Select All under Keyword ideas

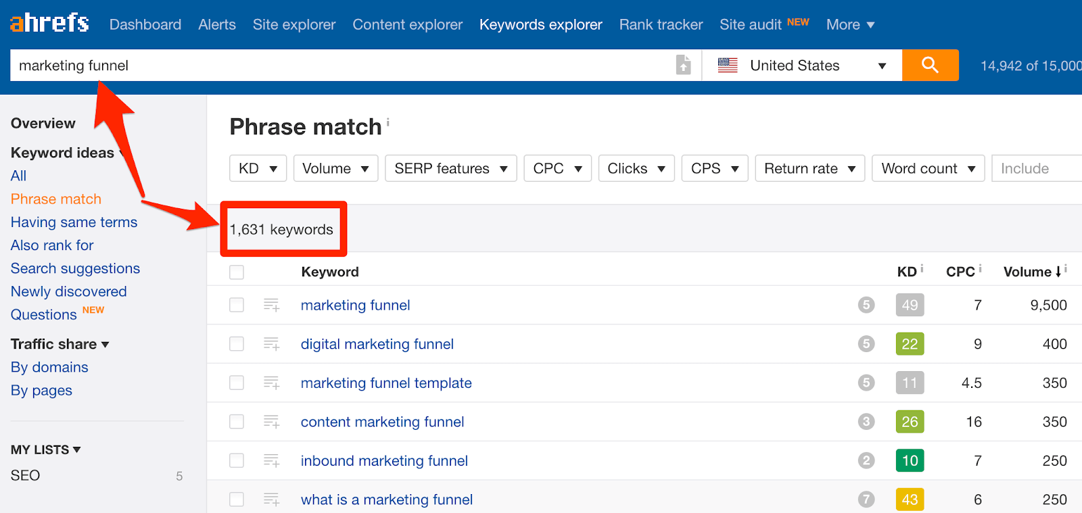pos(18,176)
